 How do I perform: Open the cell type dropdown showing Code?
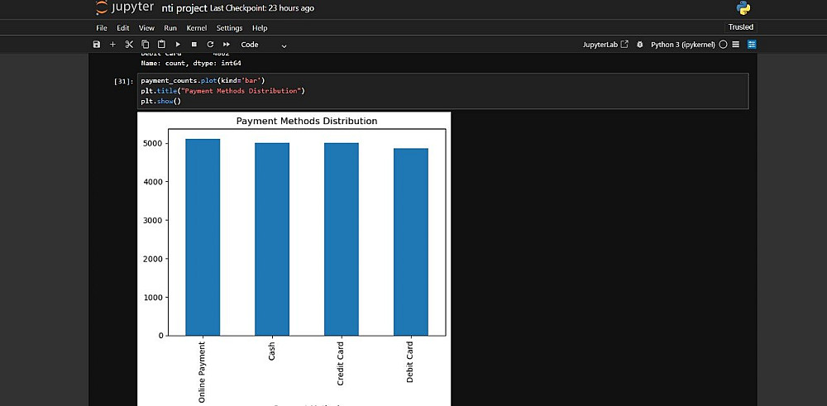(264, 45)
